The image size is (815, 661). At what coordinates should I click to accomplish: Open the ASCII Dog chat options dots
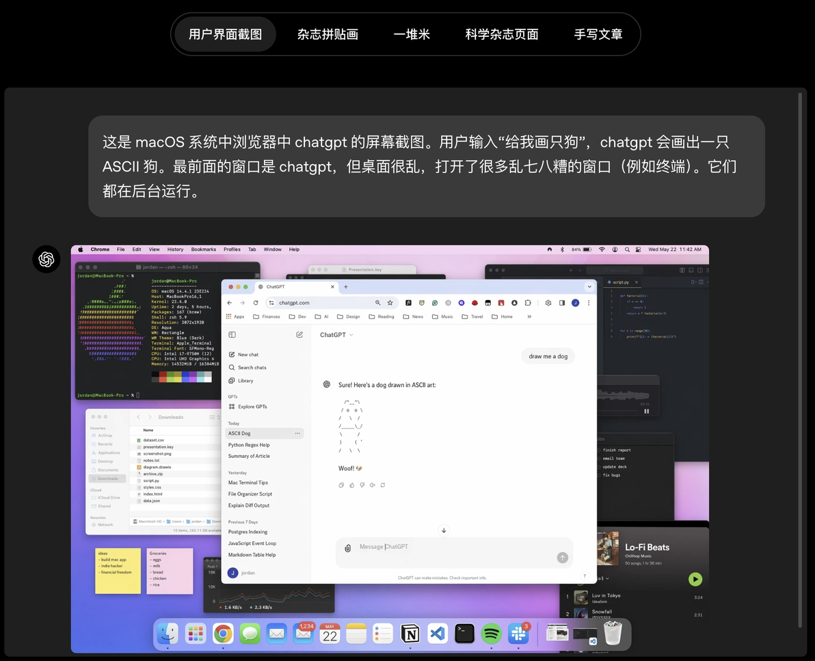(297, 433)
